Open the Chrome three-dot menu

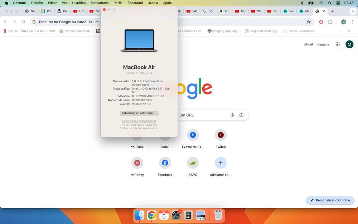tap(353, 22)
